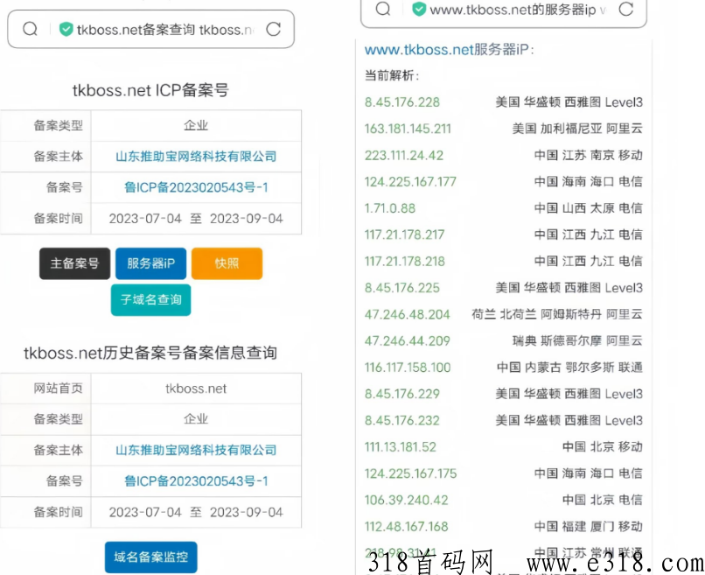Screen dimensions: 705x575
Task: Click the blue 服务器iP button
Action: [150, 263]
